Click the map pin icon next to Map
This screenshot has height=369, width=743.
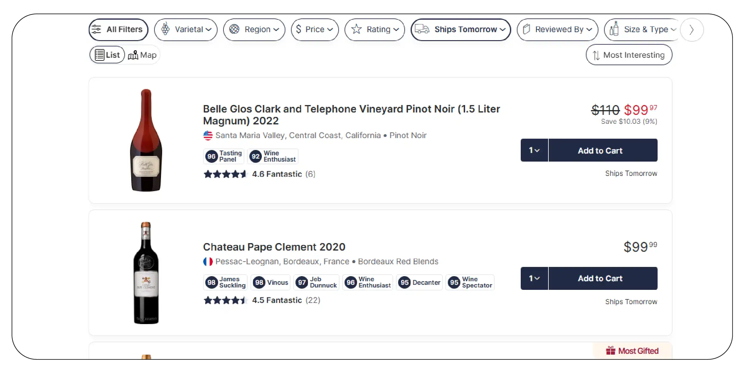pyautogui.click(x=134, y=54)
